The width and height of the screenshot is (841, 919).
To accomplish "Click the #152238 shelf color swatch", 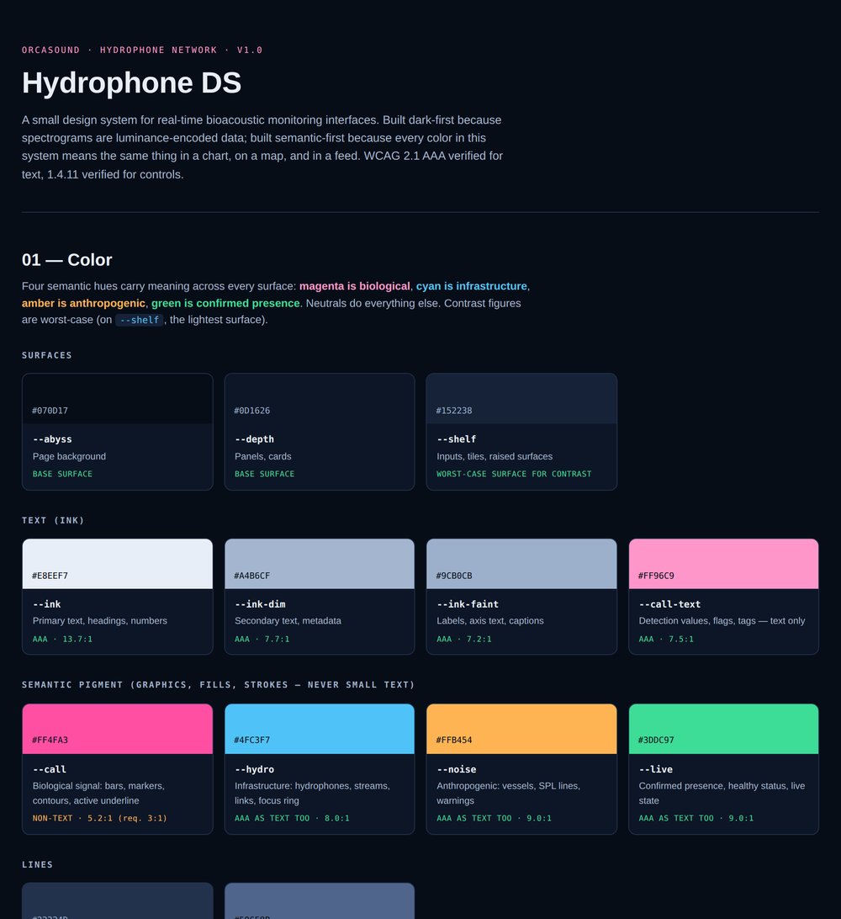I will 521,399.
